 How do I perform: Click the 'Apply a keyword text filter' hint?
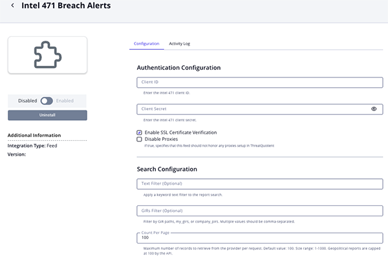183,195
